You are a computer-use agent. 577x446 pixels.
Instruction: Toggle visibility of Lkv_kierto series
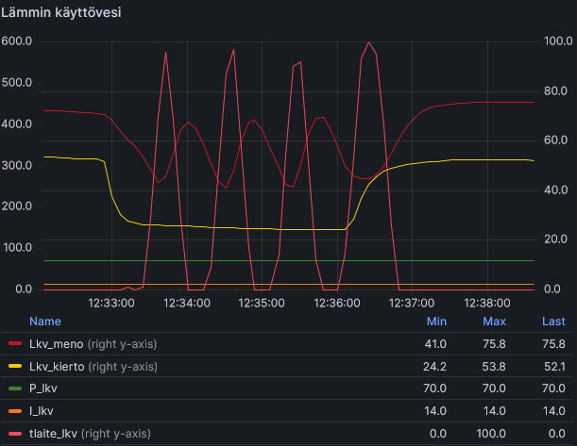[57, 366]
